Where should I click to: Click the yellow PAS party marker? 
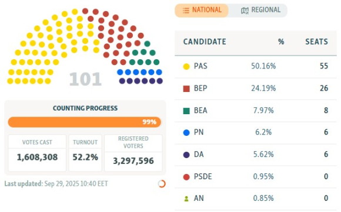(186, 67)
